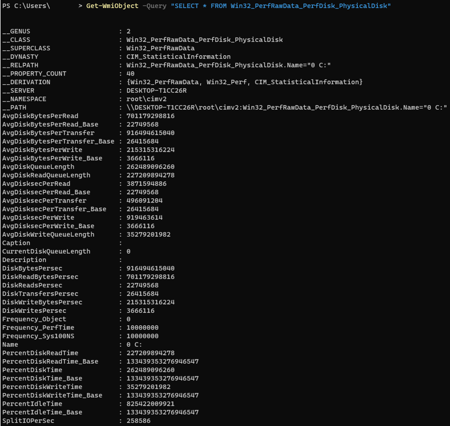Click the DiskBytesPersec property name
Viewport: 450px width, 426px height.
[x=32, y=268]
